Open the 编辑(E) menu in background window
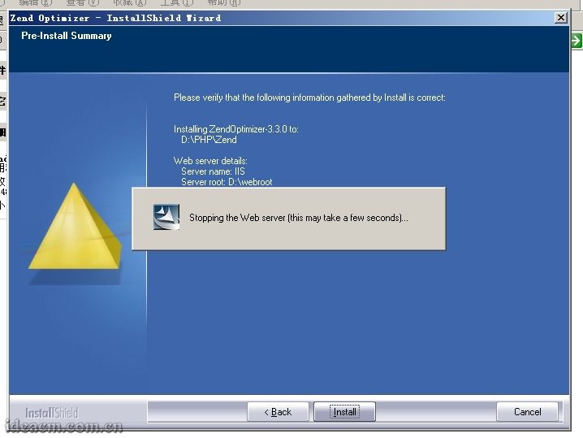 [x=35, y=2]
